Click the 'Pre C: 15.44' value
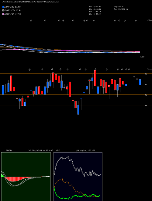 [95, 14]
